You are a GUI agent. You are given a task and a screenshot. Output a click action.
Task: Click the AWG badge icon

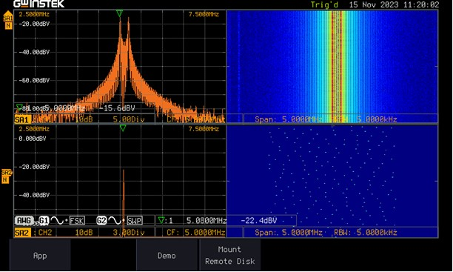[24, 221]
